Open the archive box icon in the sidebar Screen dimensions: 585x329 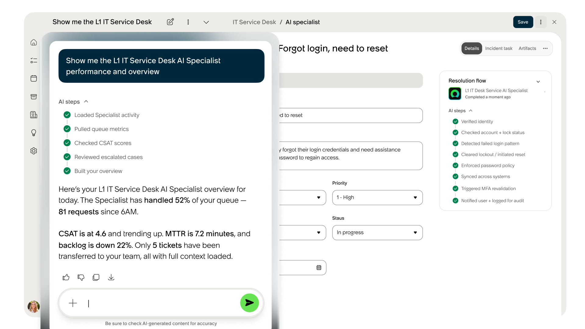tap(34, 97)
